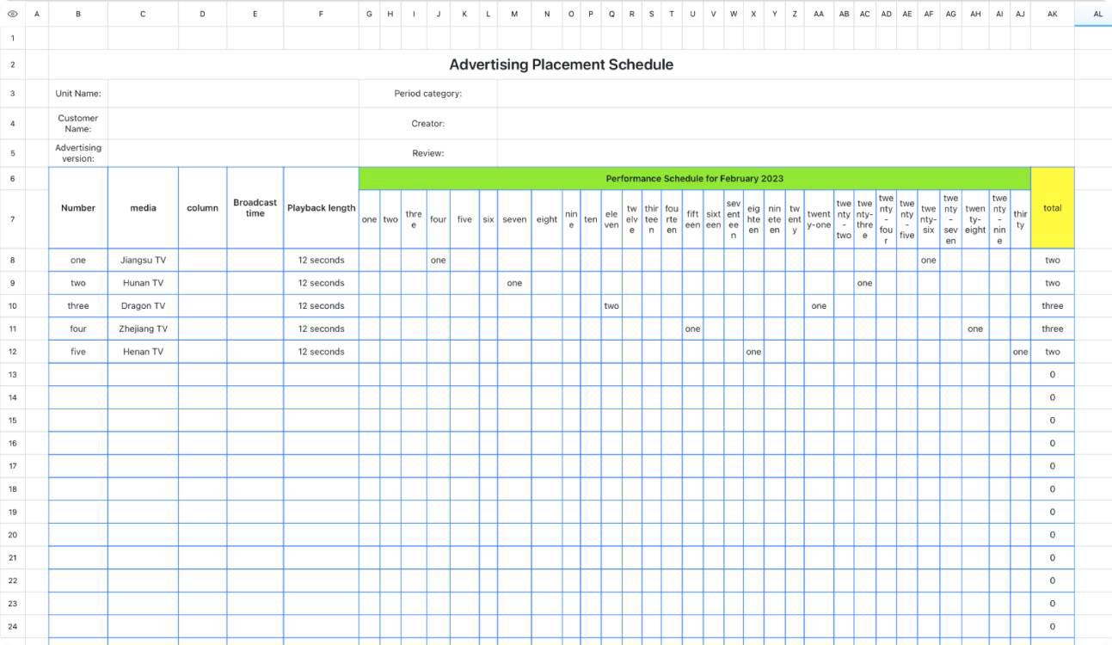
Task: Click the 0 total in row 20
Action: [1053, 535]
